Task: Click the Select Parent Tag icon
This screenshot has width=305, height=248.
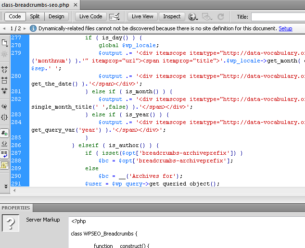Action: tap(4, 107)
